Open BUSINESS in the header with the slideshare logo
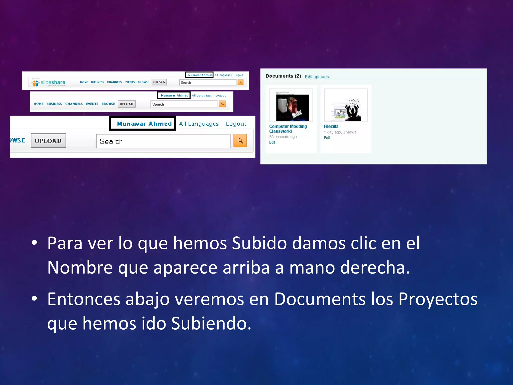The height and width of the screenshot is (385, 513). (x=97, y=82)
